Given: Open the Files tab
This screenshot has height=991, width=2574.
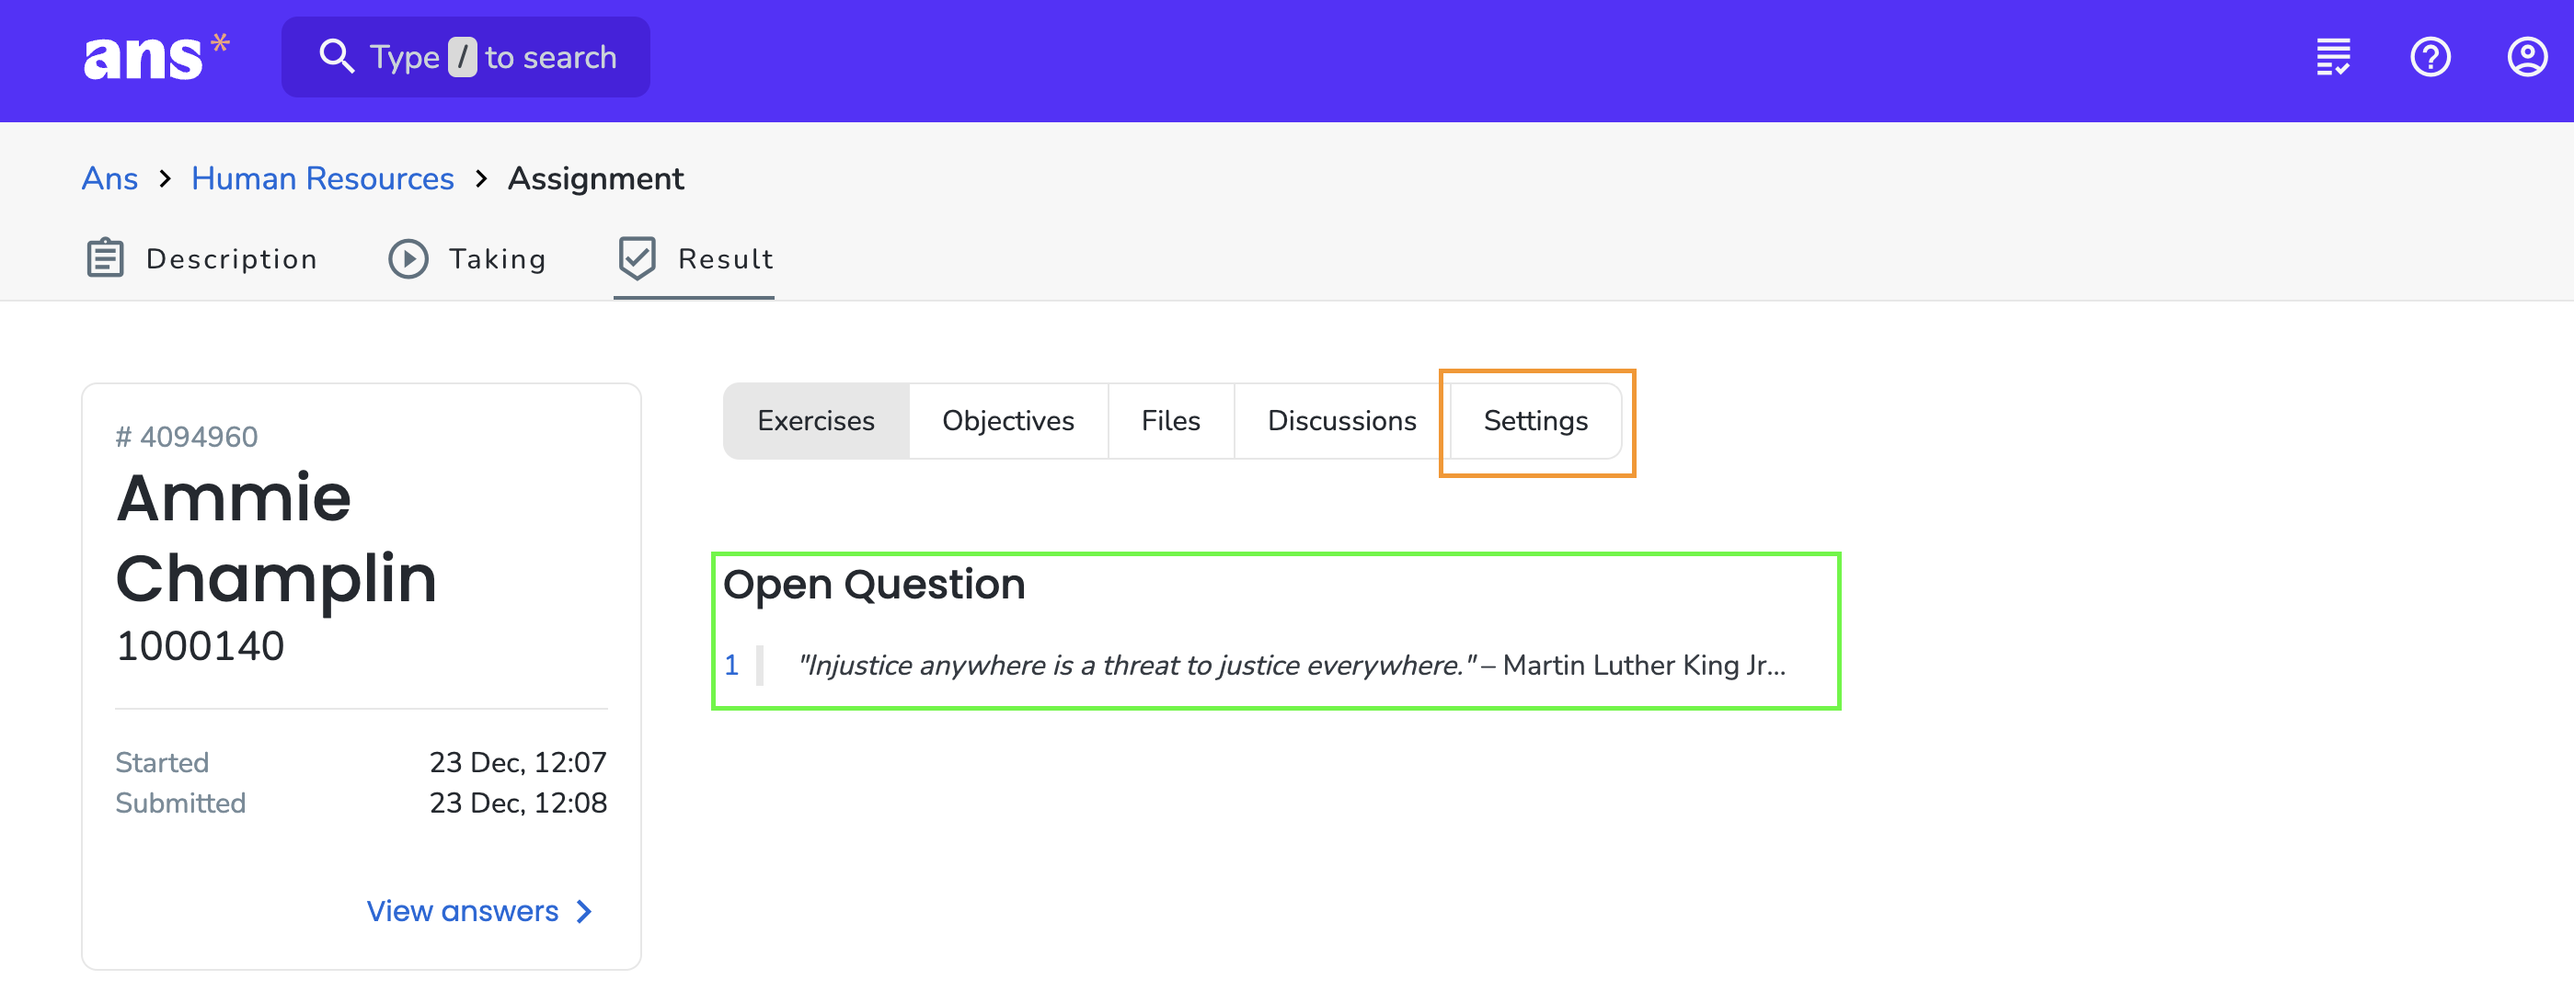Looking at the screenshot, I should [x=1170, y=420].
